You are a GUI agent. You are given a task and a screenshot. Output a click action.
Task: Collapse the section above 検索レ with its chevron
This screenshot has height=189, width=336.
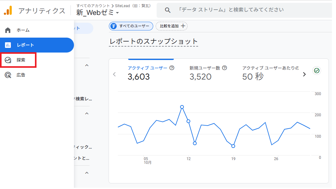pos(86,65)
